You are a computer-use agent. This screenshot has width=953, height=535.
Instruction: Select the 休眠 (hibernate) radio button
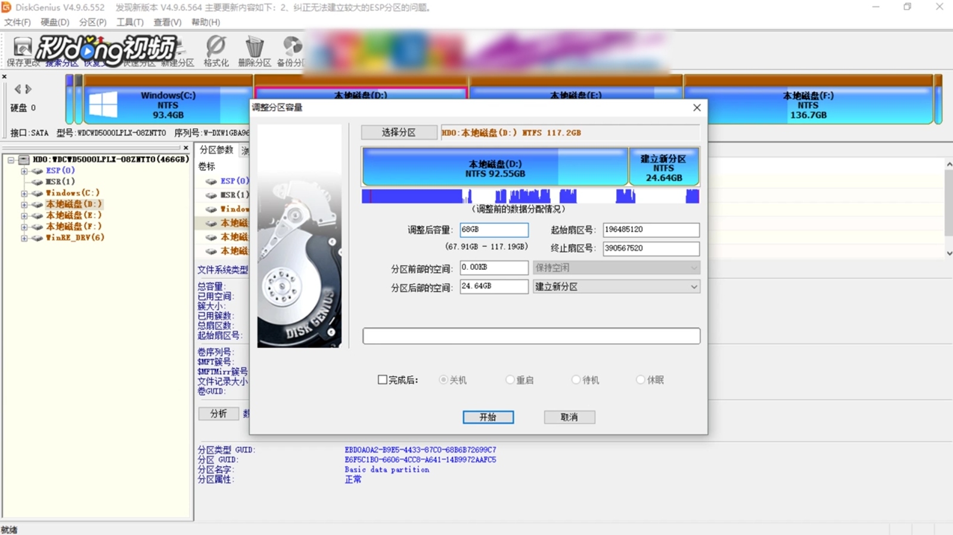click(x=640, y=380)
